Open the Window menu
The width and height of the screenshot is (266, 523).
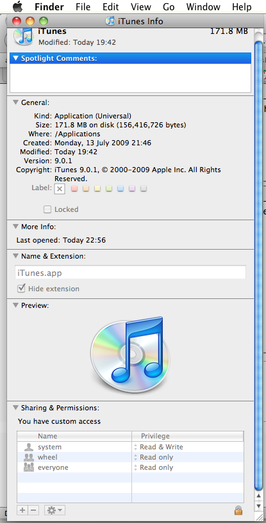click(x=202, y=6)
